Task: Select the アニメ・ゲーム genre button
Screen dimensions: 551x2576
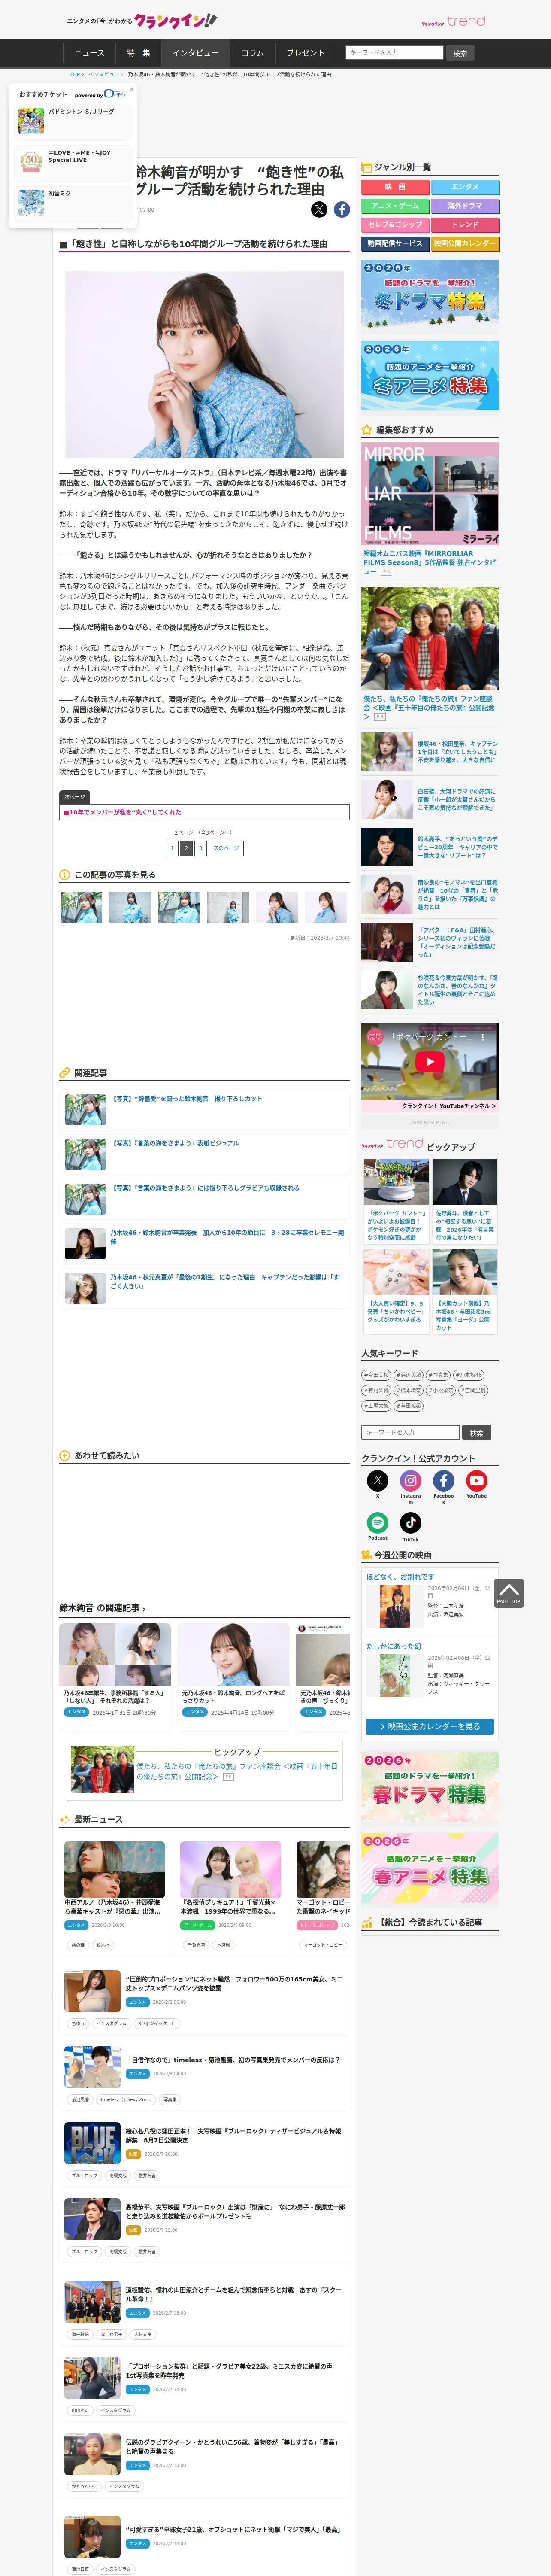Action: coord(395,206)
